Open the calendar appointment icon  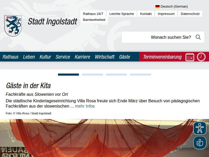pos(190,57)
